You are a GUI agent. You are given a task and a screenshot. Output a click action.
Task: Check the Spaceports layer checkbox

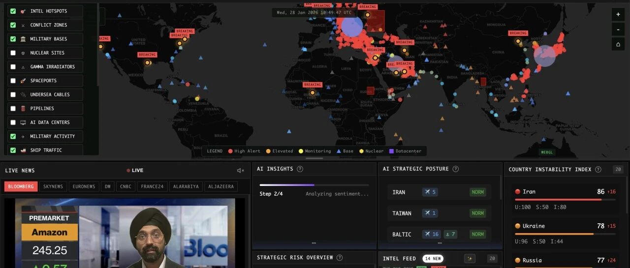(13, 81)
